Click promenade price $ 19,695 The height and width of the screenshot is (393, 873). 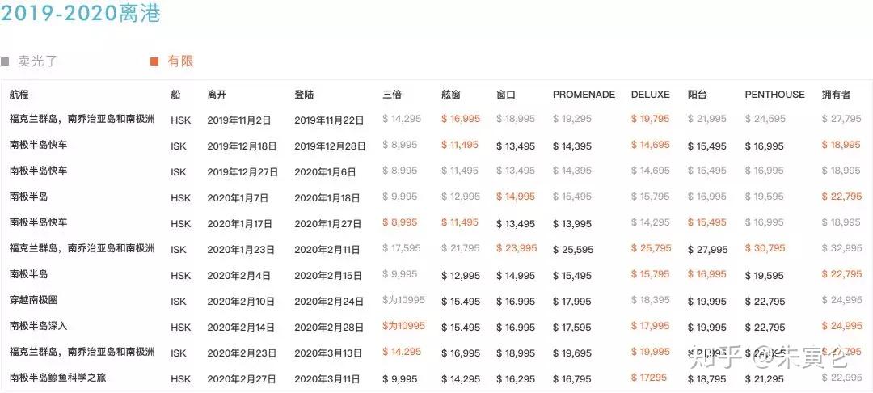572,353
